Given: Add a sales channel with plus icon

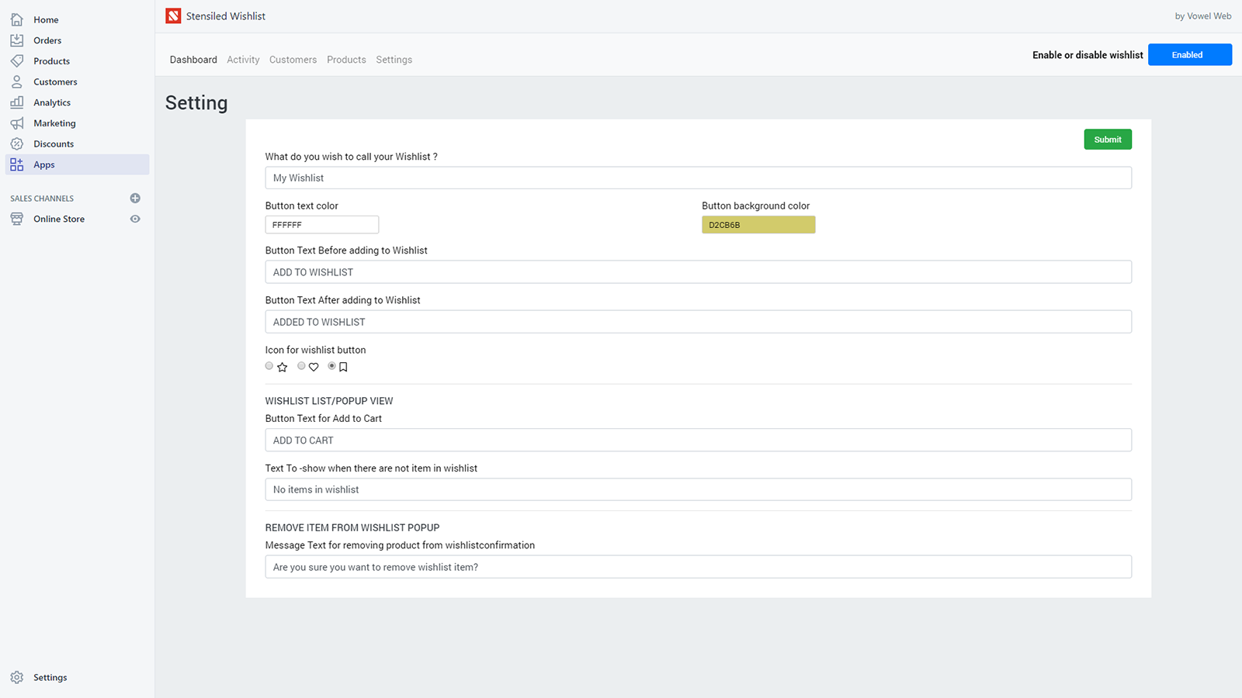Looking at the screenshot, I should (135, 199).
